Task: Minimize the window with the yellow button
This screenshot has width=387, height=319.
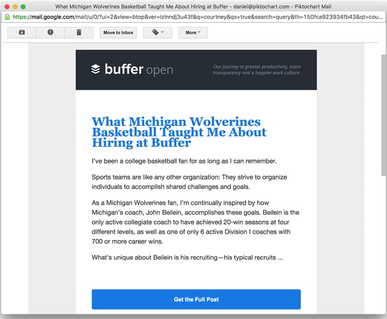Action: point(15,6)
